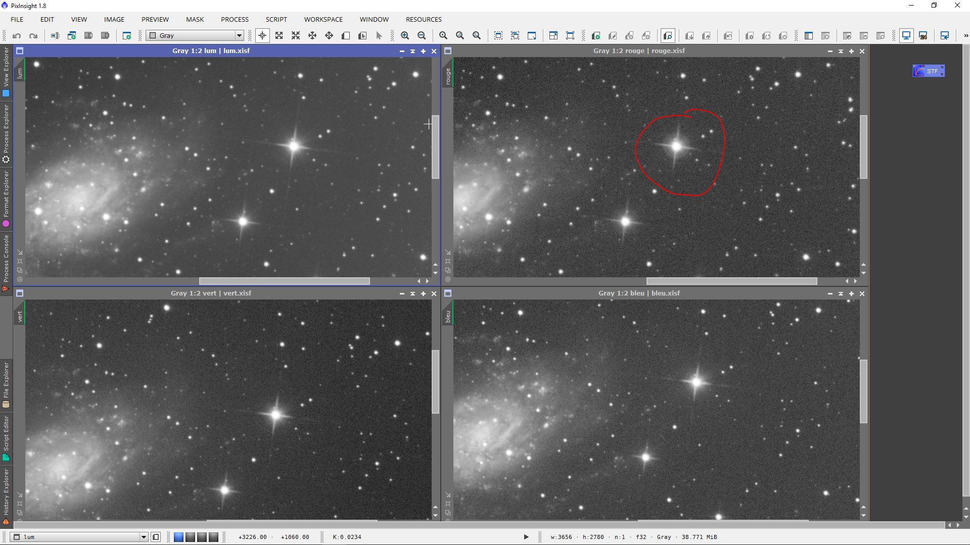This screenshot has height=545, width=970.
Task: Click the STF process icon on workspace
Action: (929, 71)
